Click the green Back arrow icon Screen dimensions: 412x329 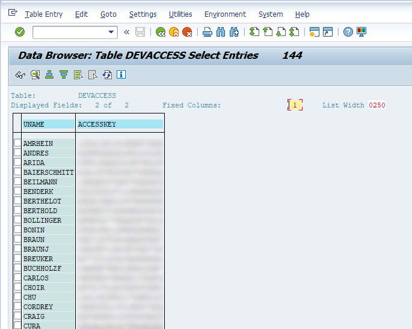coord(161,32)
